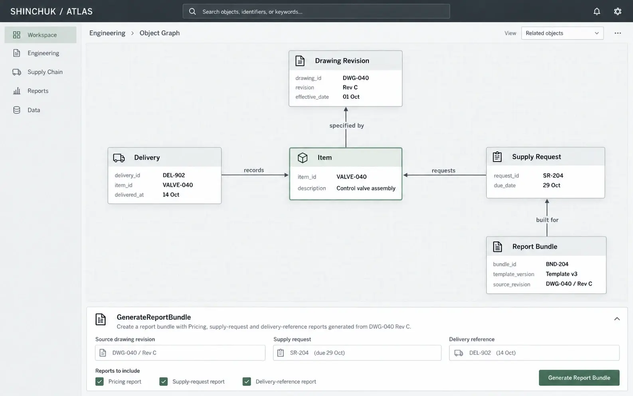Open the notifications bell
633x396 pixels.
pos(597,11)
